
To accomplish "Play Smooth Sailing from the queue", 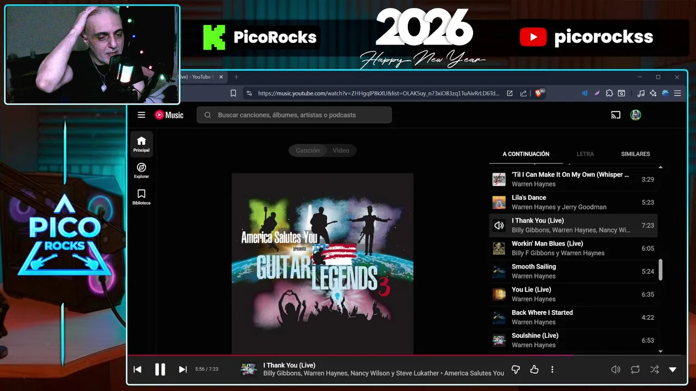I will coord(573,271).
